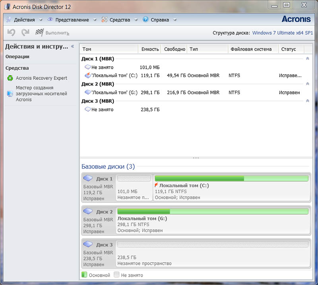318x285 pixels.
Task: Launch Acronis Recovery Expert
Action: pos(41,78)
